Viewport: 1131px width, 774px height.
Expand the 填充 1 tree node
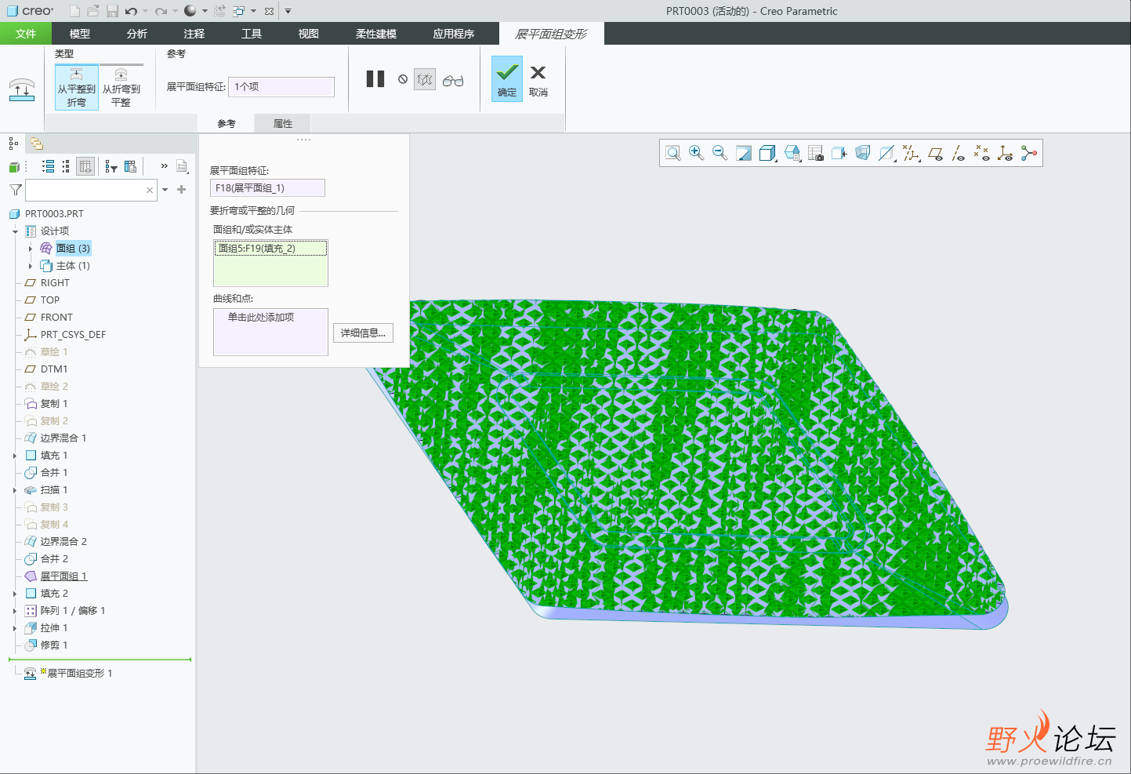[x=15, y=456]
